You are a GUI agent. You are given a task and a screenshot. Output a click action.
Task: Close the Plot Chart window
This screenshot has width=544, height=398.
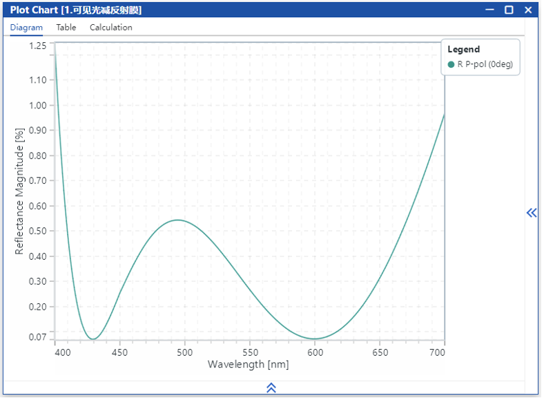[x=528, y=10]
